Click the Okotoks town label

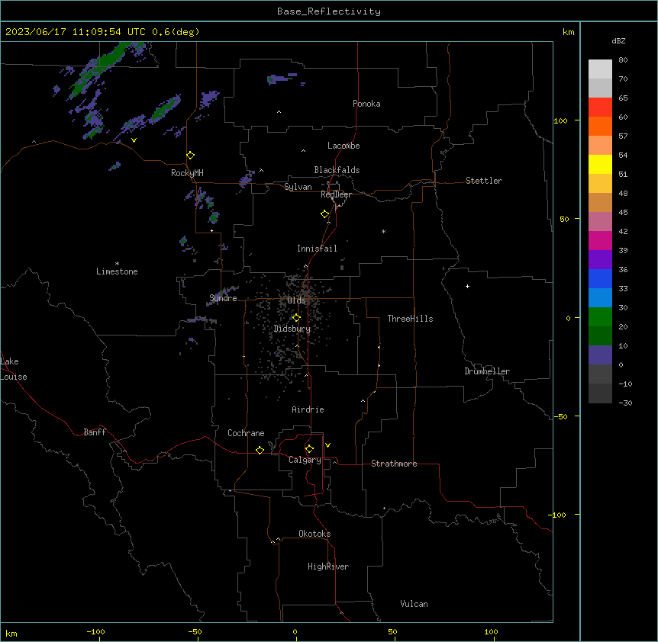click(x=314, y=534)
